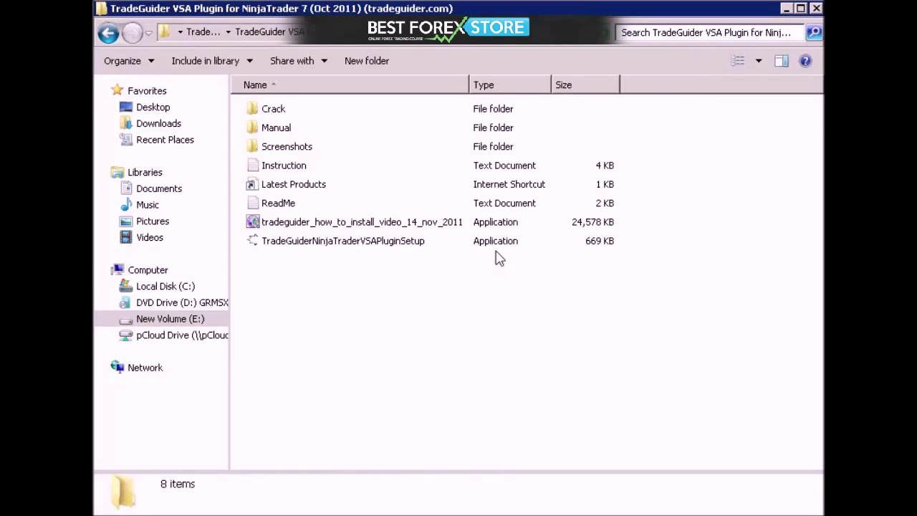Select the Screenshots folder icon
Screen dimensions: 917x516
[x=252, y=146]
